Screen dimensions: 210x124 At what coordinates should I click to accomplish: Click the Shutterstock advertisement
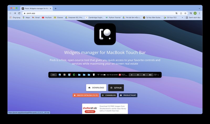[105, 109]
